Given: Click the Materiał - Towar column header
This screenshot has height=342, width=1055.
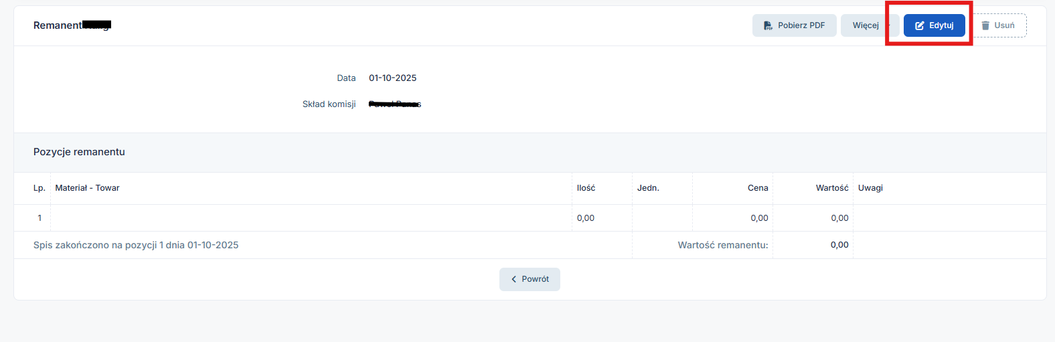Looking at the screenshot, I should [87, 188].
